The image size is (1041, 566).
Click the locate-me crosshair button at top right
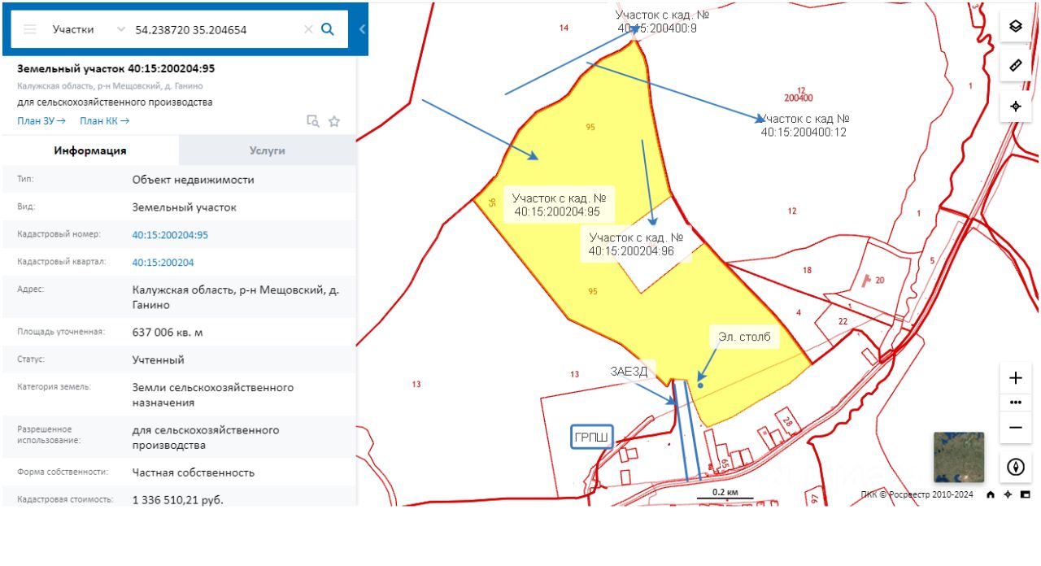pos(1016,106)
